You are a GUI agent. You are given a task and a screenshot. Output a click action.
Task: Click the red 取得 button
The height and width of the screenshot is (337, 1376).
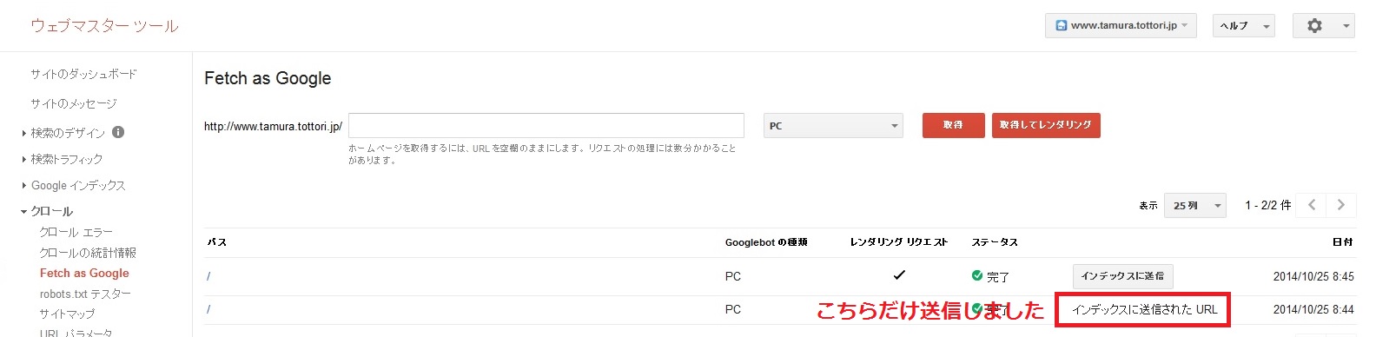click(953, 125)
